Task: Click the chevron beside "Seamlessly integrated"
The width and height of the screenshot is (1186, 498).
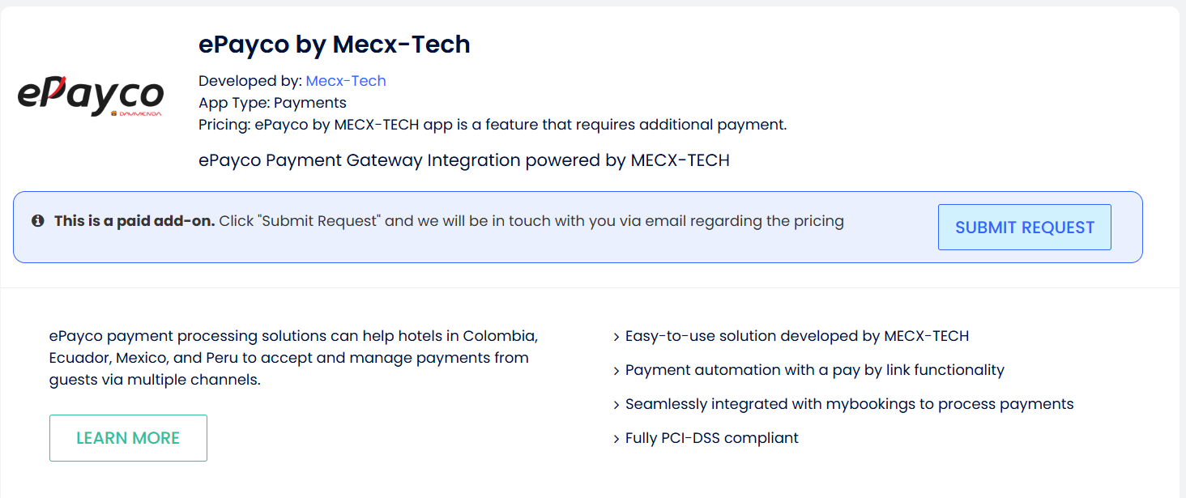Action: [616, 405]
